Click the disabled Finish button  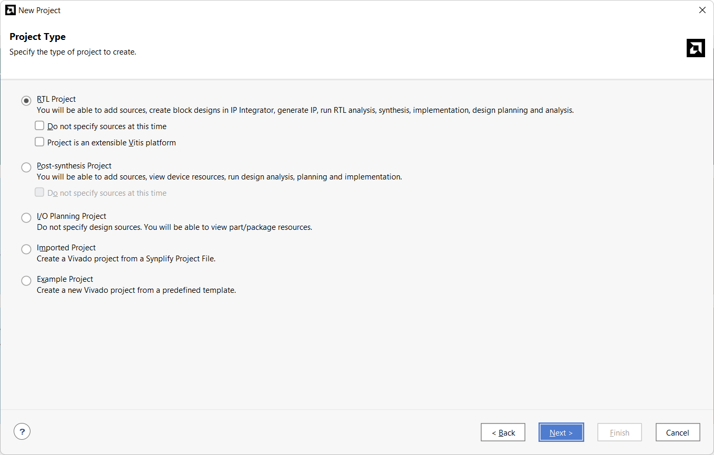[x=619, y=432]
